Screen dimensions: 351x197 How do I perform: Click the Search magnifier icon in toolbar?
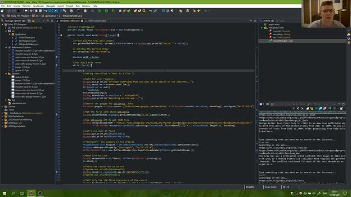(x=144, y=11)
